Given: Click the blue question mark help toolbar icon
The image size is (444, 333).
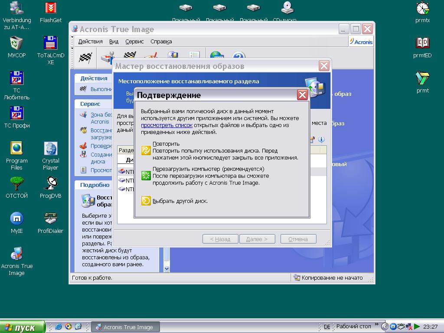Looking at the screenshot, I should pos(238,55).
